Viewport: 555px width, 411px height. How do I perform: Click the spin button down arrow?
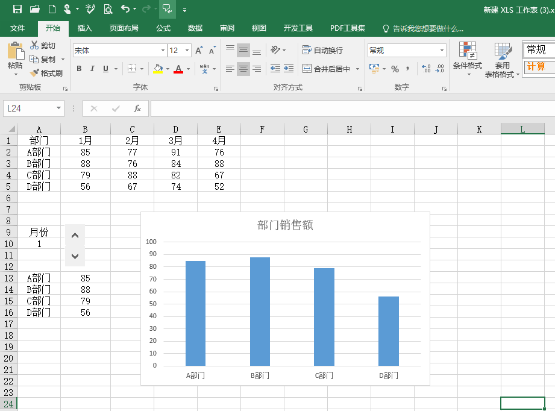75,256
